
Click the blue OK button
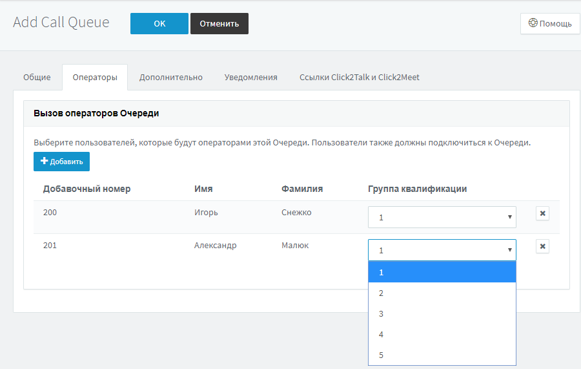coord(159,24)
